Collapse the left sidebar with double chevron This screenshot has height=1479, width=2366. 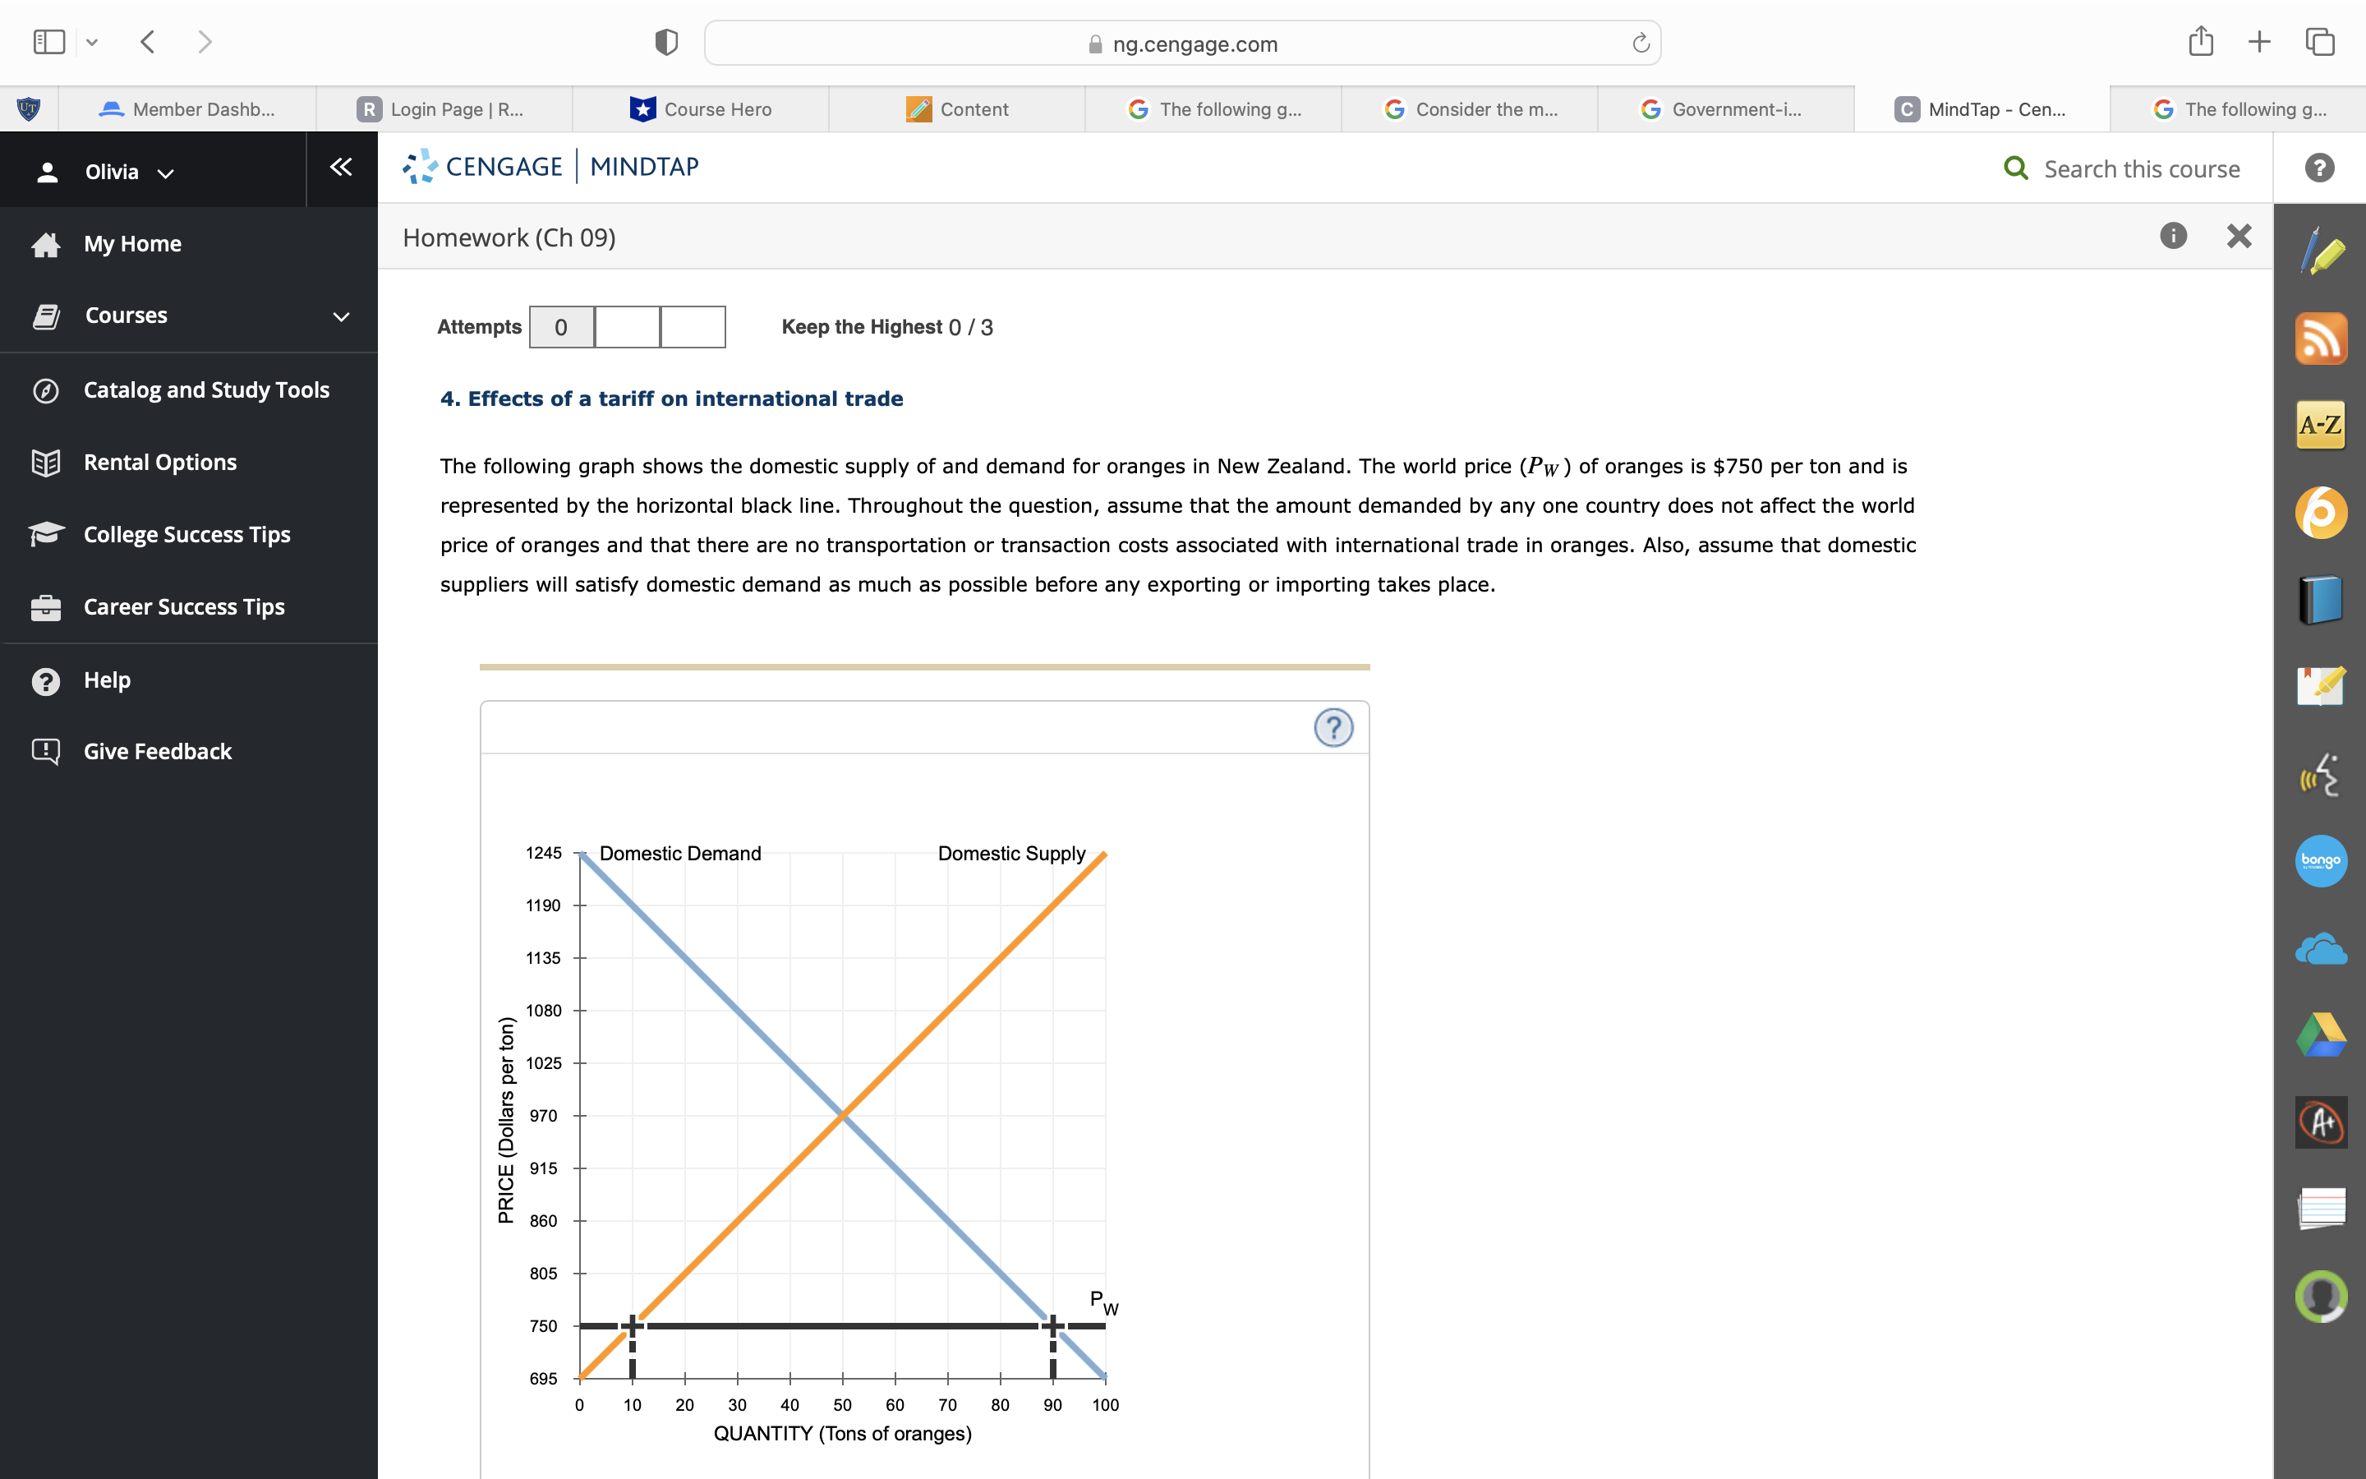click(340, 168)
